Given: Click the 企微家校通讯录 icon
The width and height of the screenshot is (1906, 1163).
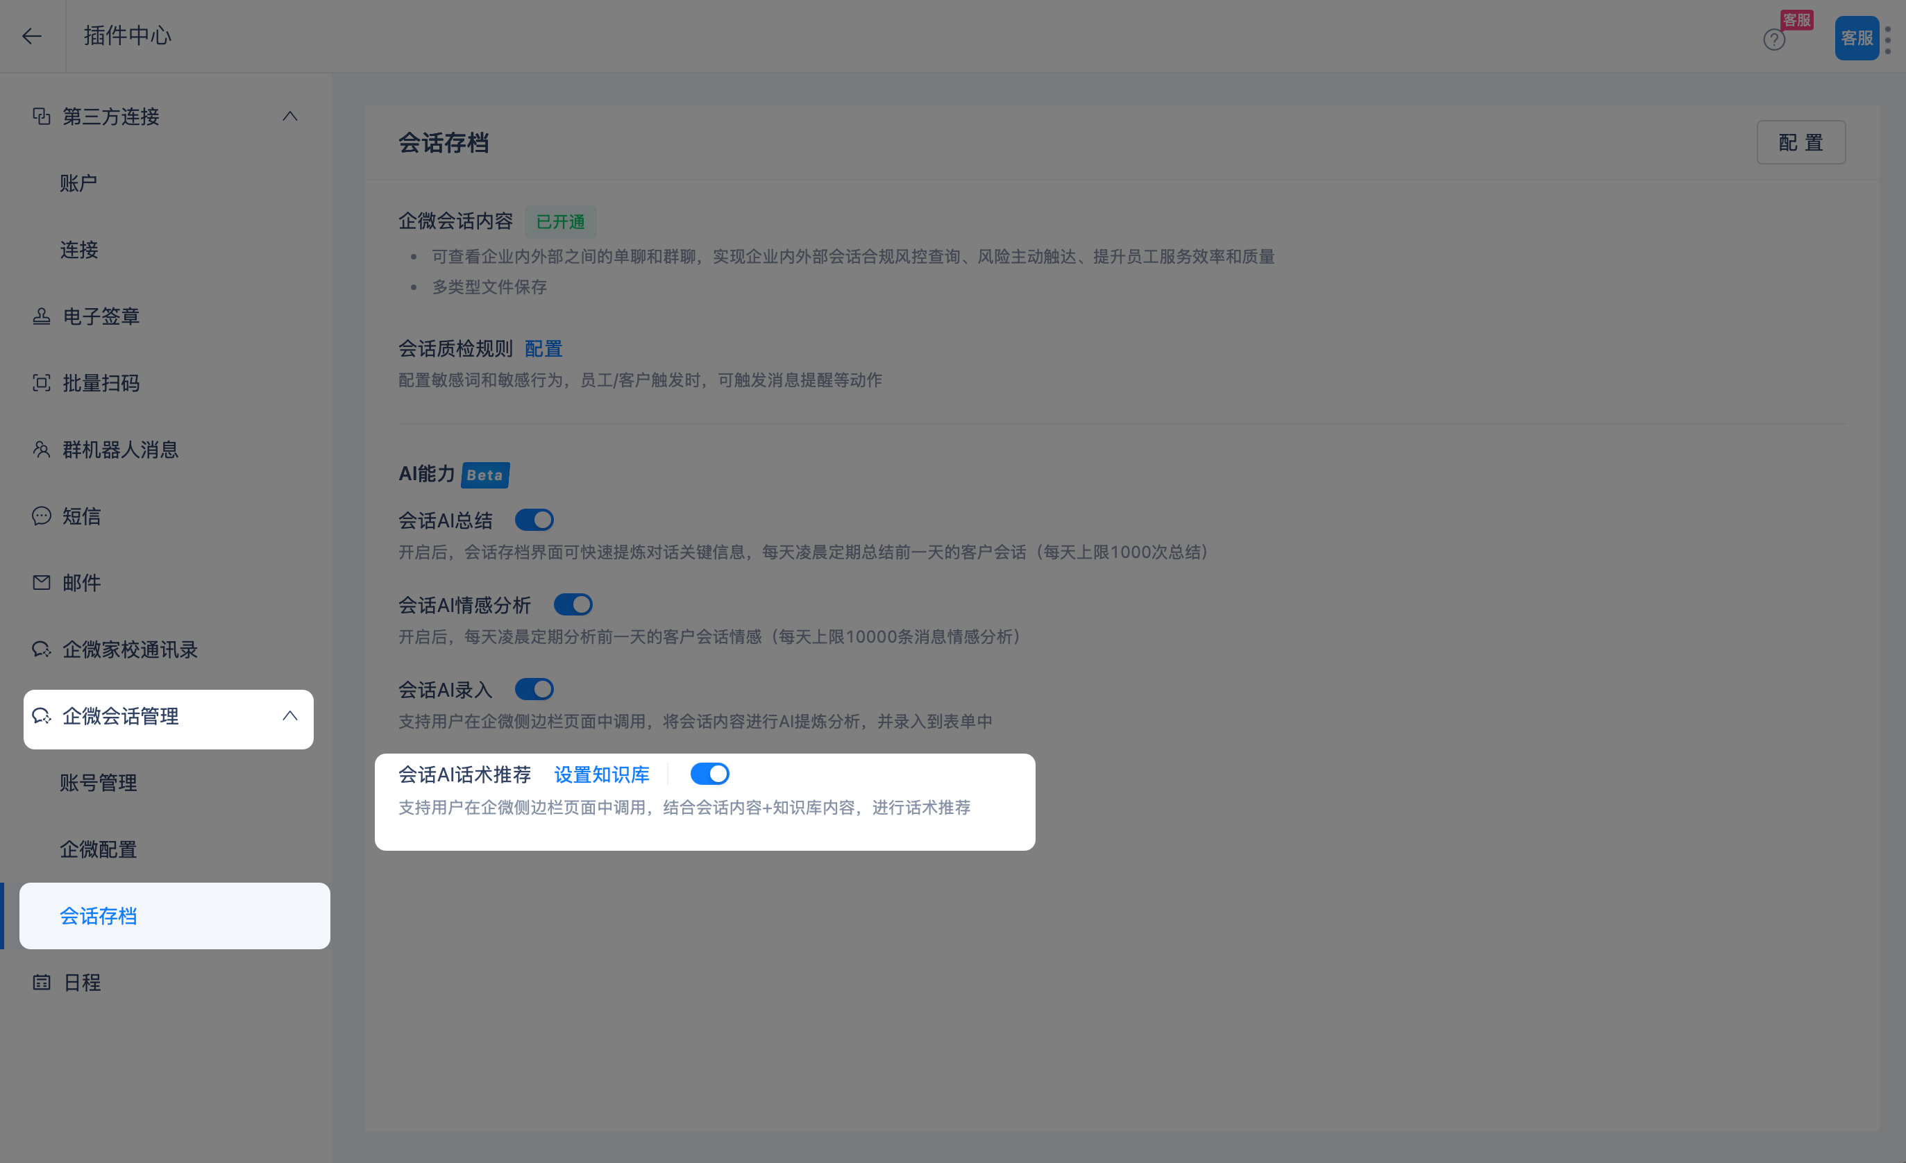Looking at the screenshot, I should [42, 650].
